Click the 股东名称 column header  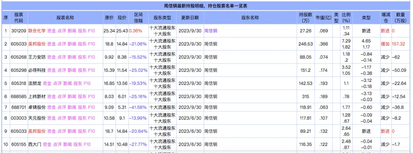coord(250,18)
